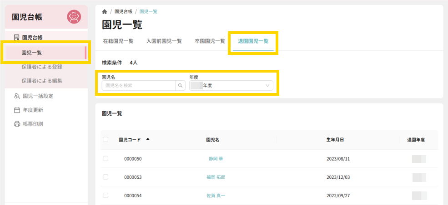Image resolution: width=448 pixels, height=205 pixels.
Task: Click the 園児名 search input field
Action: (x=139, y=85)
